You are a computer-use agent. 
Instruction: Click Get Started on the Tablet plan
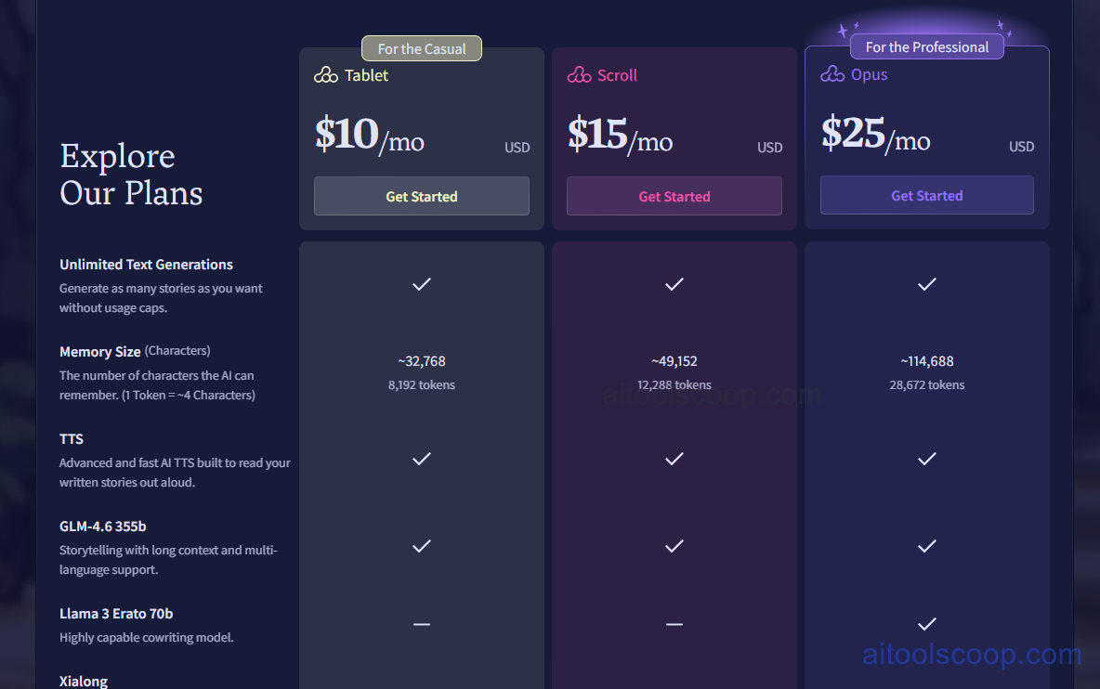click(422, 196)
